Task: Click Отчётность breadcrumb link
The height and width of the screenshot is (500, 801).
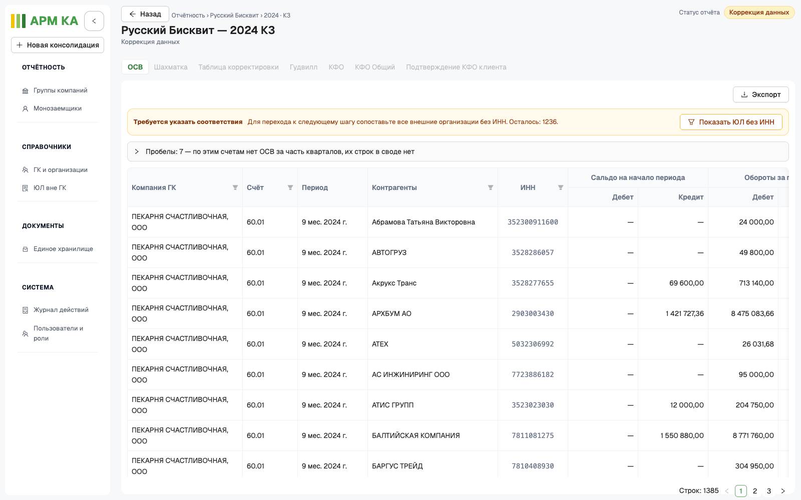Action: click(x=188, y=15)
